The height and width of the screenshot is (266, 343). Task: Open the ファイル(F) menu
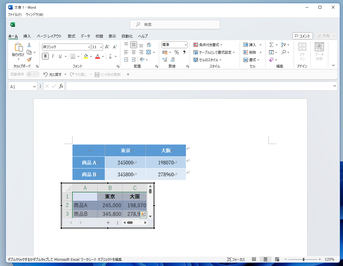[x=15, y=15]
